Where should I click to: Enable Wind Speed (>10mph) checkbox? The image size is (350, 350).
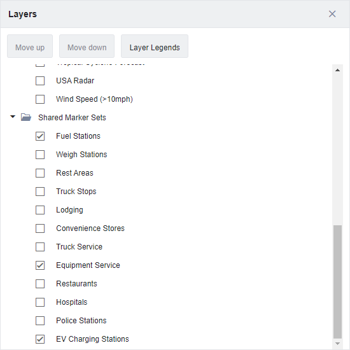coord(40,99)
